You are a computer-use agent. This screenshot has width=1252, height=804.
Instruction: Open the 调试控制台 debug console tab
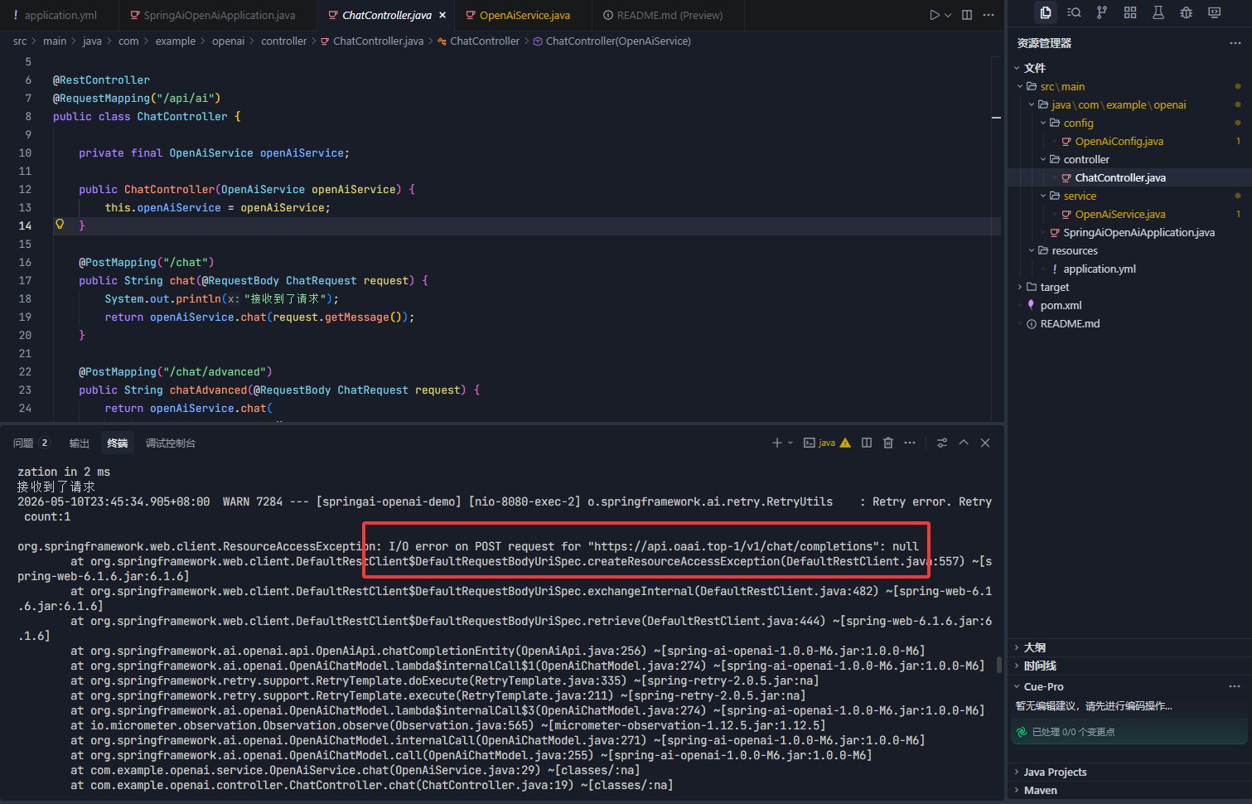coord(171,443)
